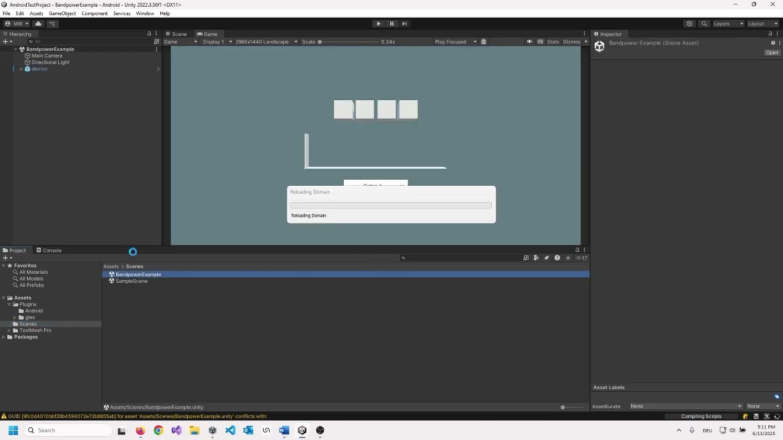Expand the Packages folder in Project

click(4, 337)
